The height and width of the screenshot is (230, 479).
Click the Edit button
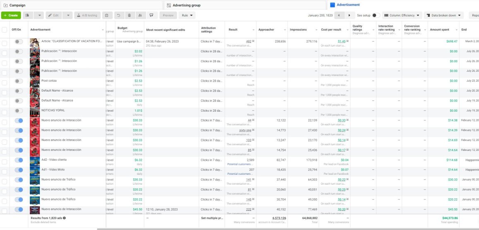pos(54,15)
